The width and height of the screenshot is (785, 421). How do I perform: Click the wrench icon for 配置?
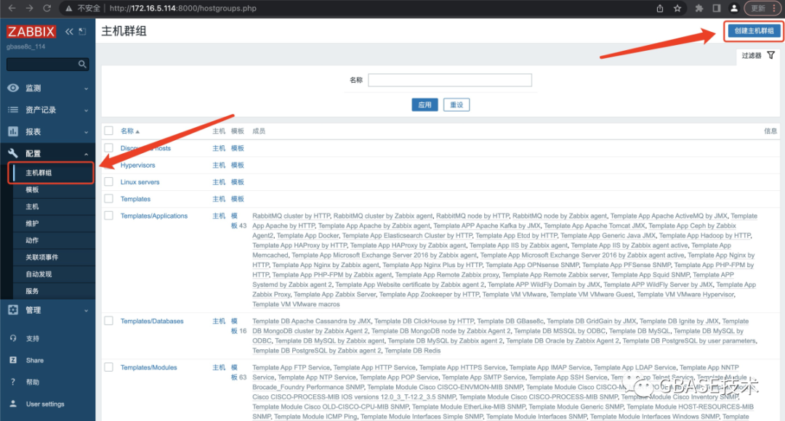coord(13,153)
